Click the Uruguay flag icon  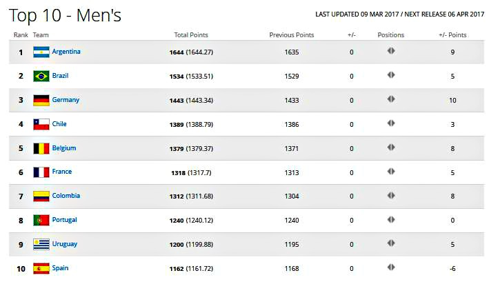(41, 245)
